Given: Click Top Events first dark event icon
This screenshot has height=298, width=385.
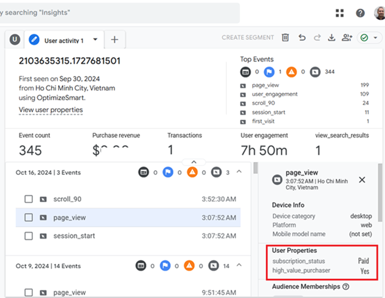Looking at the screenshot, I should [x=245, y=72].
